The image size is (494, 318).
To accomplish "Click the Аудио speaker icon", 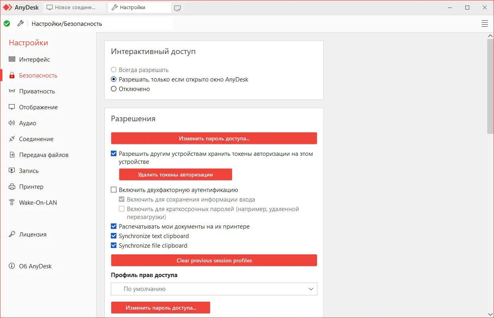I will tap(12, 123).
